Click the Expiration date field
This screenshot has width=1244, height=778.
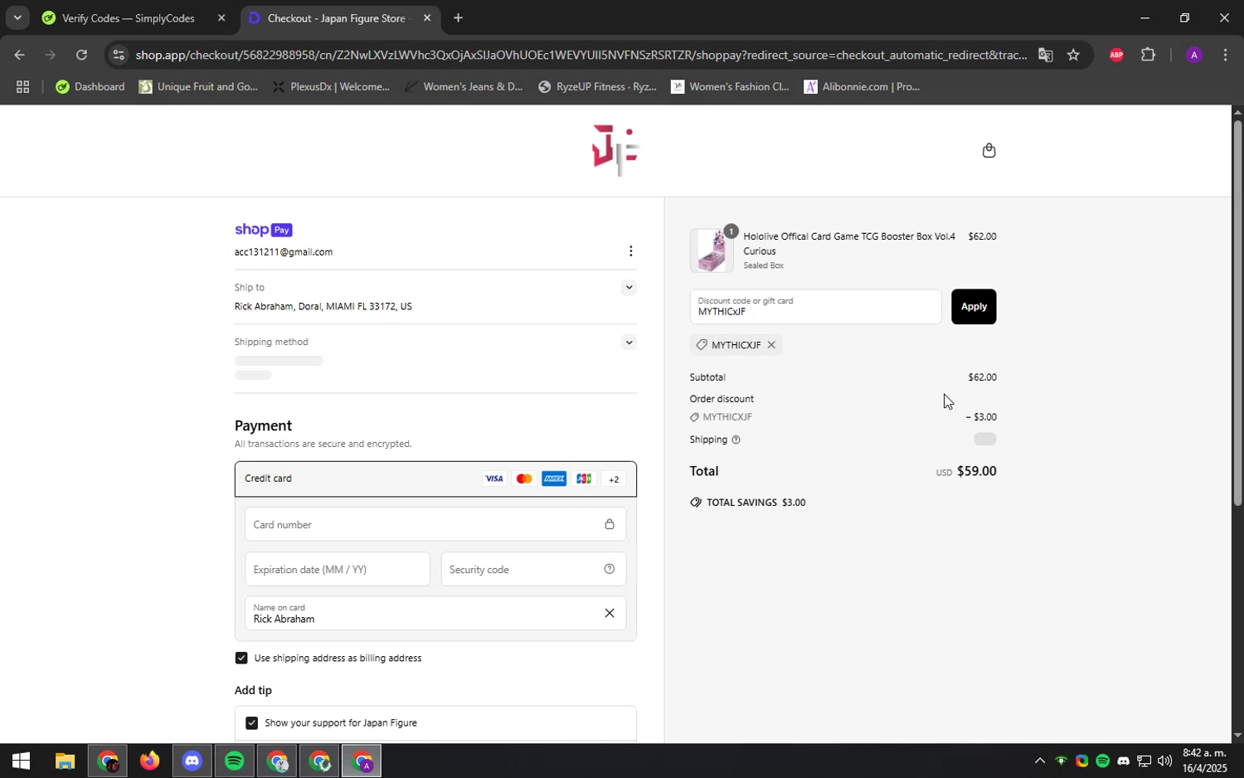[x=338, y=569]
